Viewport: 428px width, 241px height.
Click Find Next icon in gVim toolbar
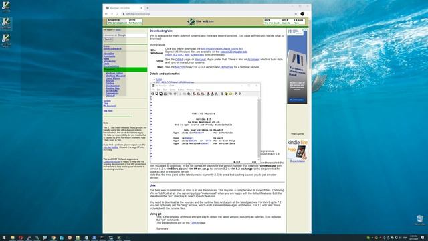coord(199,94)
